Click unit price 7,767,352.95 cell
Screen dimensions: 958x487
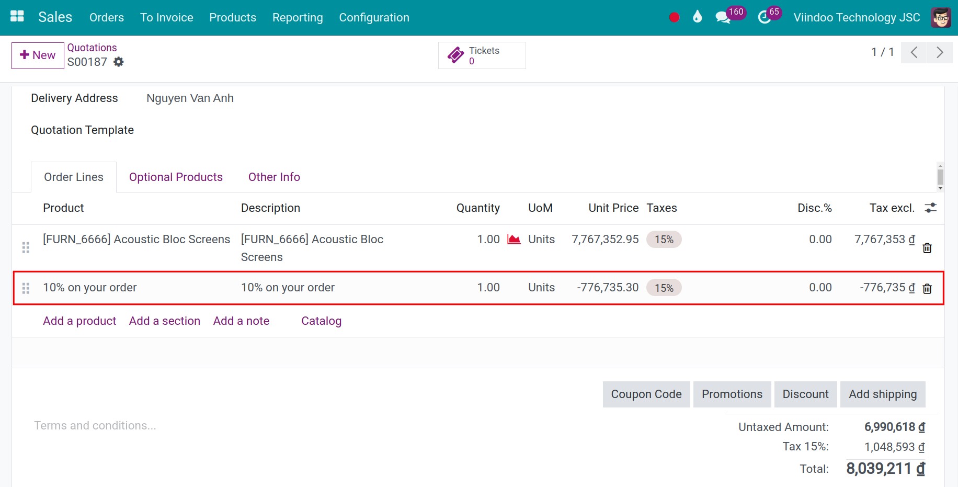(x=605, y=239)
